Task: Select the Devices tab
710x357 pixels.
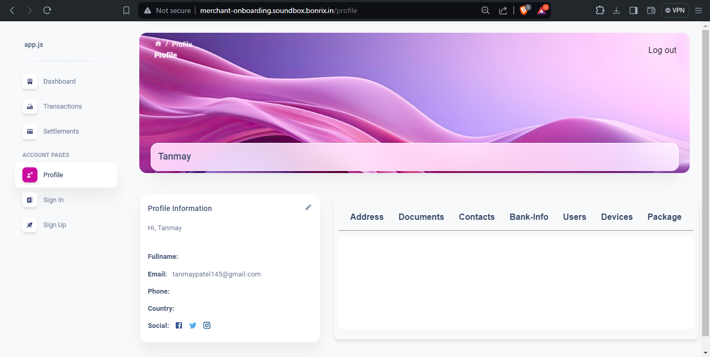Action: (x=616, y=217)
